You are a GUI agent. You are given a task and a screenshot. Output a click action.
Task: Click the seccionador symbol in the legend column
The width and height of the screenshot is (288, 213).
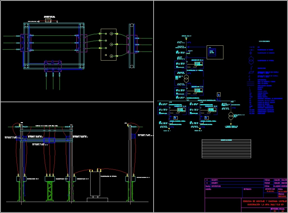[x=251, y=68]
